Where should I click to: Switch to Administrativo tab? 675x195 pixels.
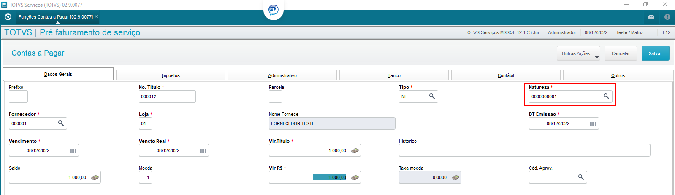click(x=282, y=75)
